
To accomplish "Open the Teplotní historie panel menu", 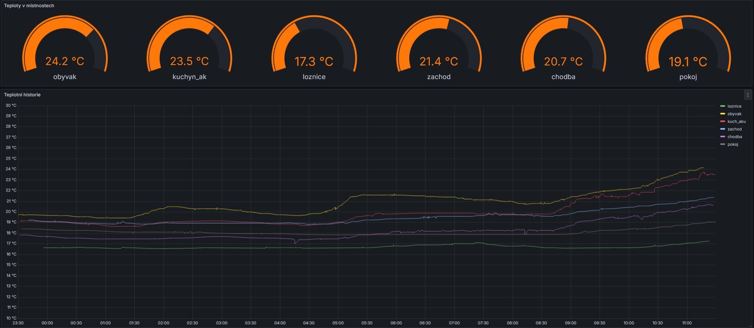I will [748, 95].
